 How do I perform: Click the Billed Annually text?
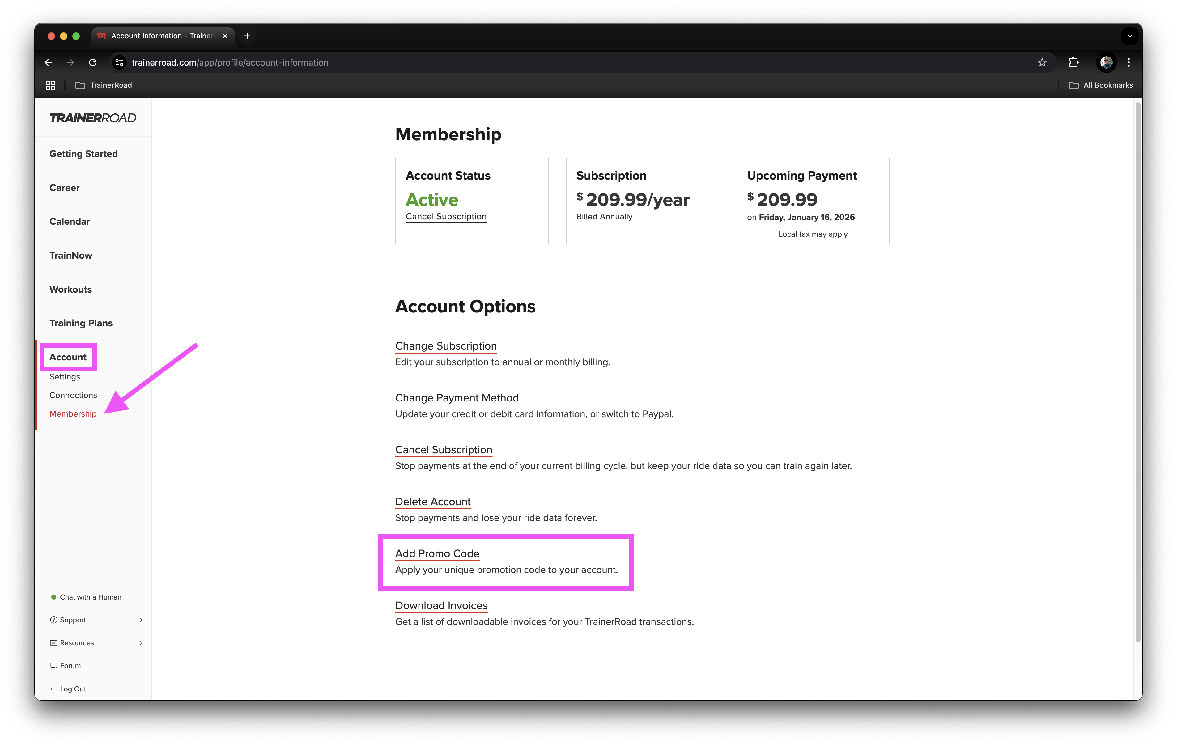(x=604, y=217)
